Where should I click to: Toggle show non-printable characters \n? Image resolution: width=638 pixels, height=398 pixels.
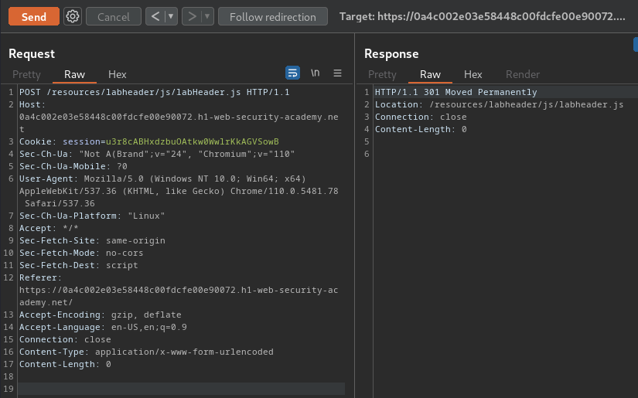coord(316,73)
